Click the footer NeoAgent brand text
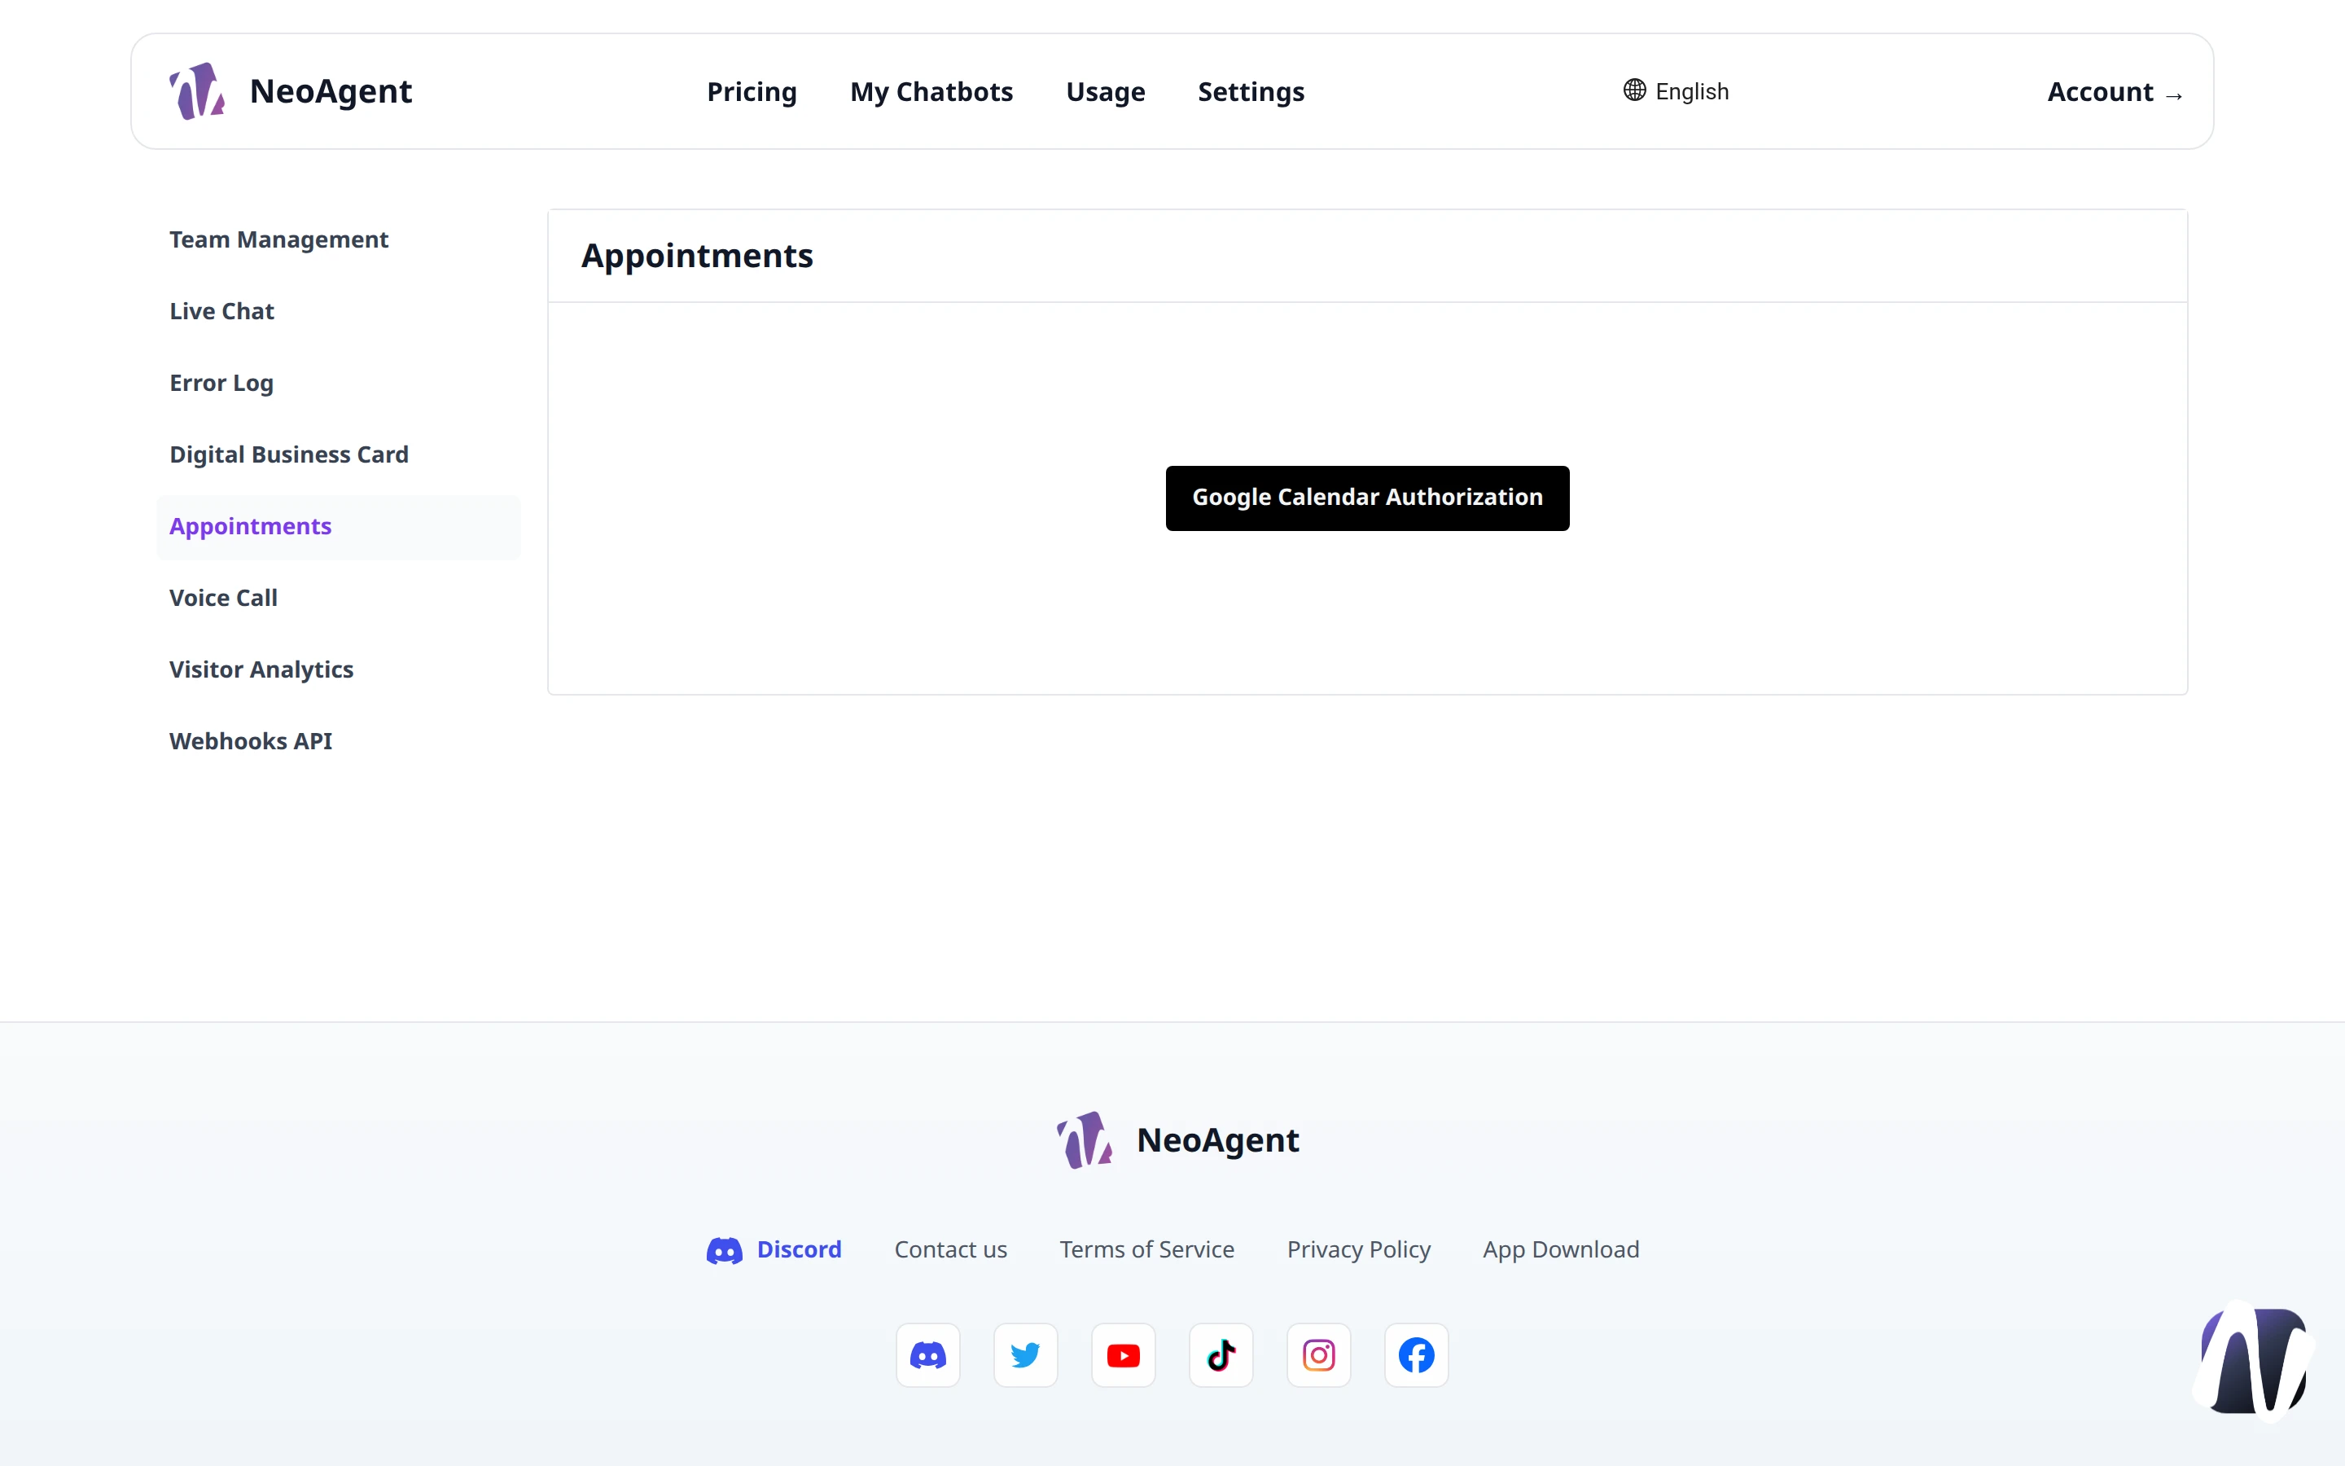This screenshot has height=1466, width=2345. [1218, 1140]
